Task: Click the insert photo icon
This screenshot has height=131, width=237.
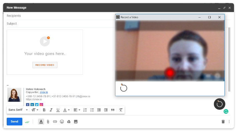Action: (x=76, y=122)
